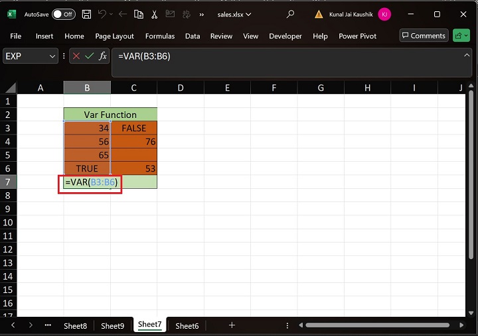
Task: Open the sales.xlsx file name dropdown
Action: click(x=234, y=15)
